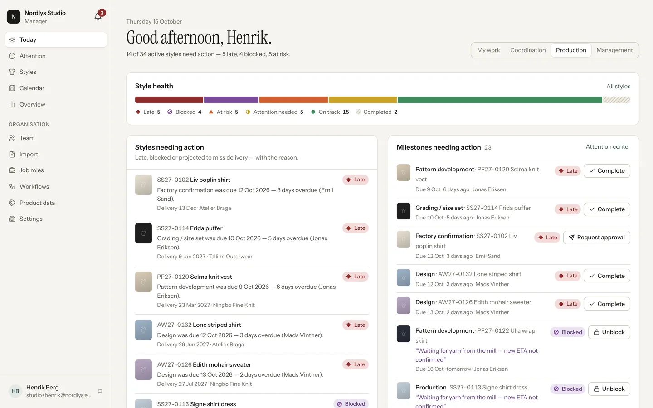Image resolution: width=653 pixels, height=408 pixels.
Task: Click the Settings sidebar icon
Action: click(12, 219)
